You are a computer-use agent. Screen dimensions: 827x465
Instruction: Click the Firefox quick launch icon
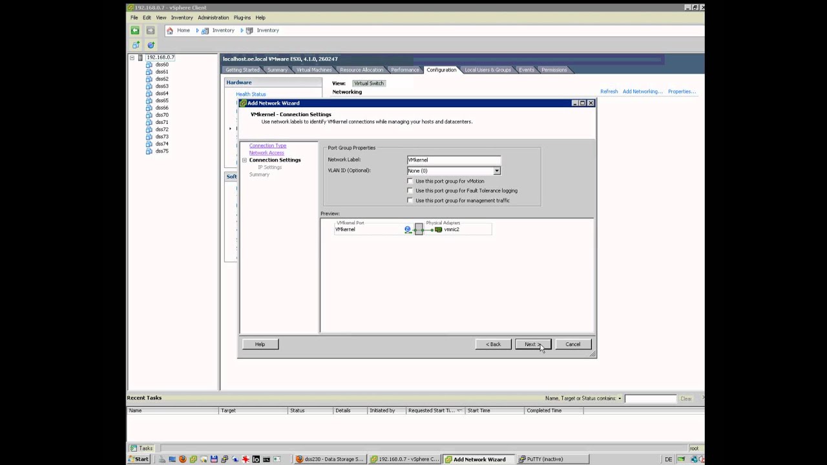tap(183, 459)
